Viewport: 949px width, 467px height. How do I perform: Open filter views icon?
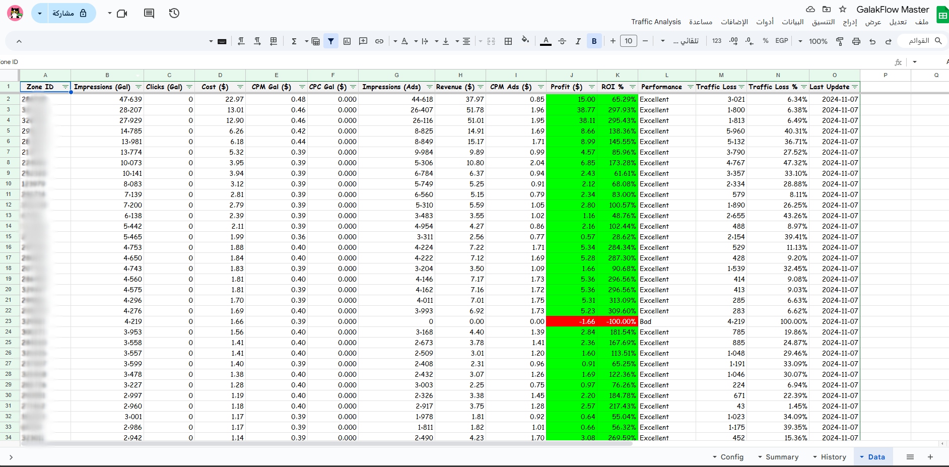[x=316, y=41]
